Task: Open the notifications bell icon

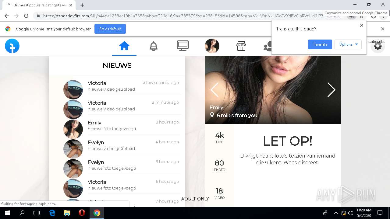Action: pos(154,46)
